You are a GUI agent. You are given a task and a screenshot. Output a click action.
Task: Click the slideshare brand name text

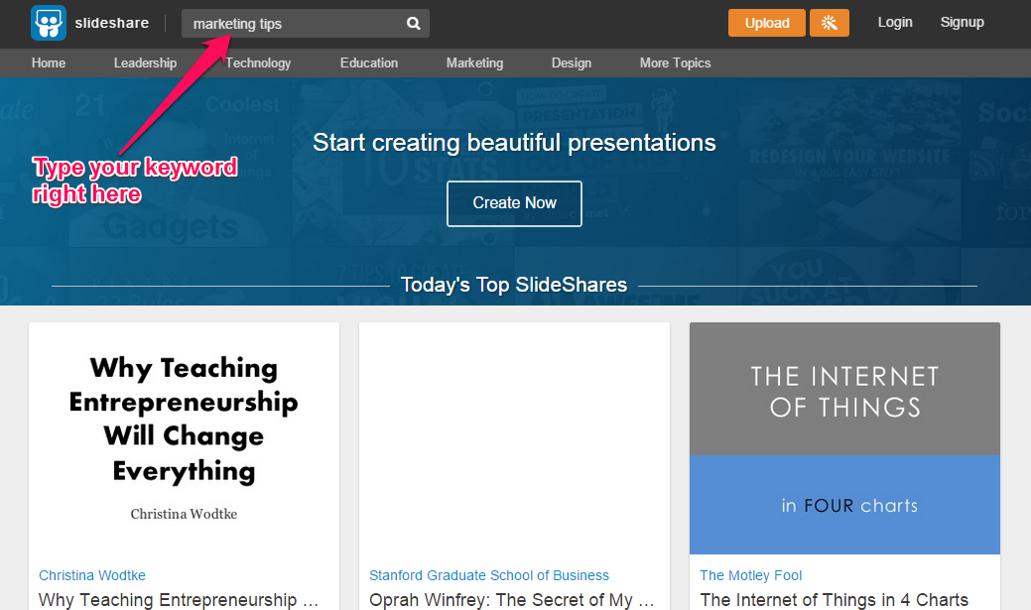tap(112, 23)
